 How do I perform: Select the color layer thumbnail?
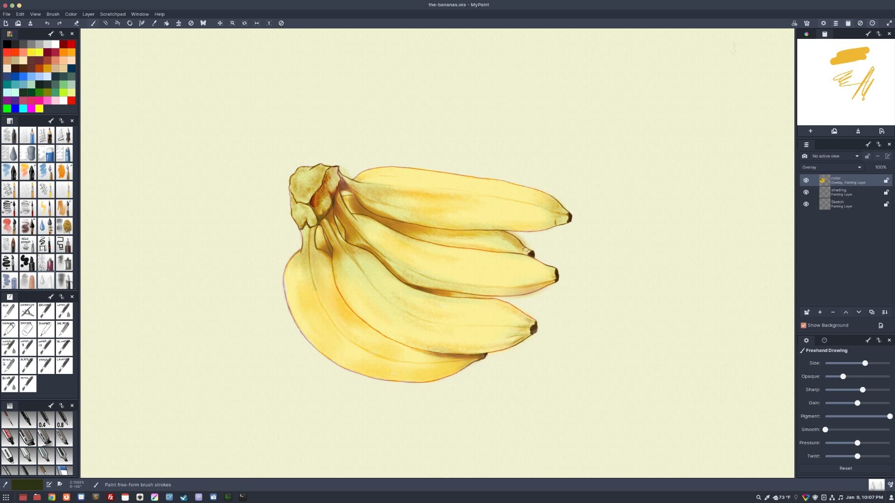click(824, 180)
